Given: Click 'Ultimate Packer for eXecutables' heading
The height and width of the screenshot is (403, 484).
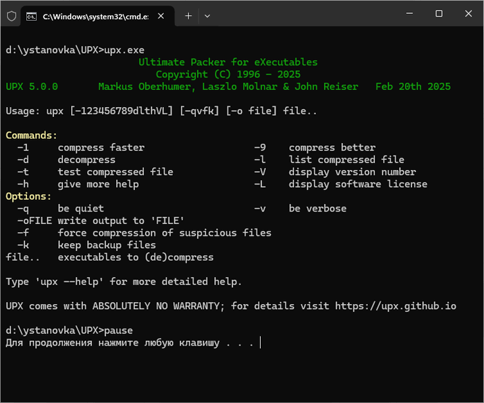Looking at the screenshot, I should point(228,62).
